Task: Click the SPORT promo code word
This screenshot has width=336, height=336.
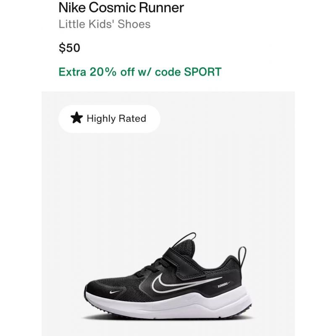Action: click(x=203, y=72)
